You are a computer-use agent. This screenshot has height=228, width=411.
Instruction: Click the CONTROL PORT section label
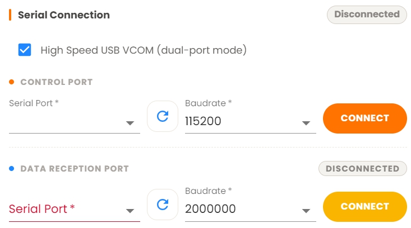tap(57, 82)
